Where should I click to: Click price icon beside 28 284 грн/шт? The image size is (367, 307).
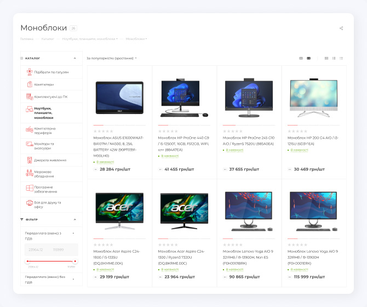point(95,169)
